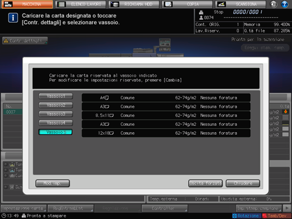Select highlighted Vassoio 5 tray button

(55, 132)
